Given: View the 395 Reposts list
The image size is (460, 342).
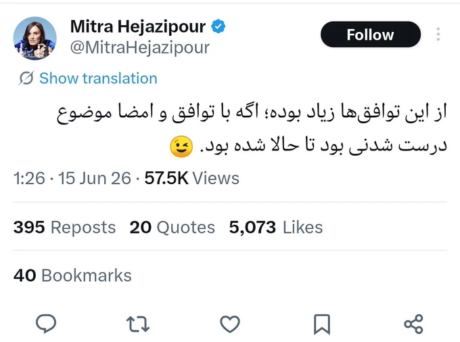Looking at the screenshot, I should click(64, 227).
